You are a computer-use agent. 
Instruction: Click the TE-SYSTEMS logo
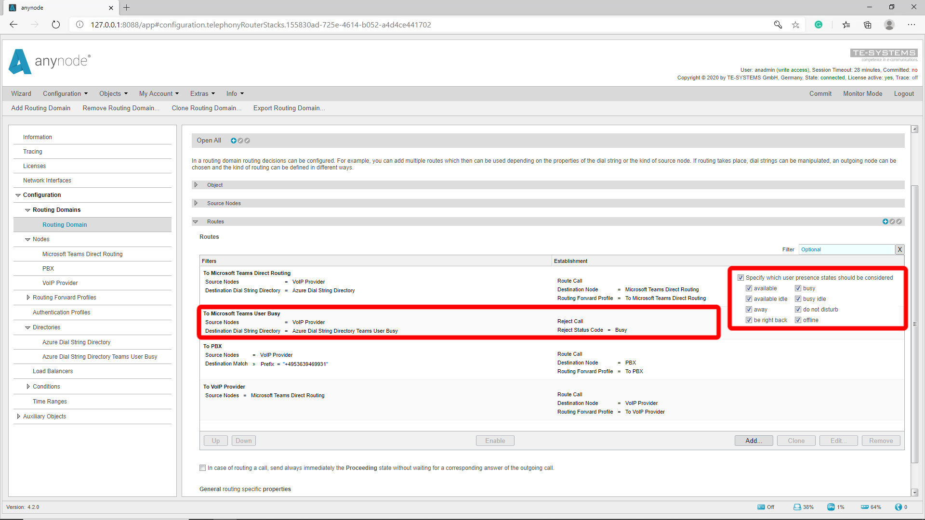point(884,54)
